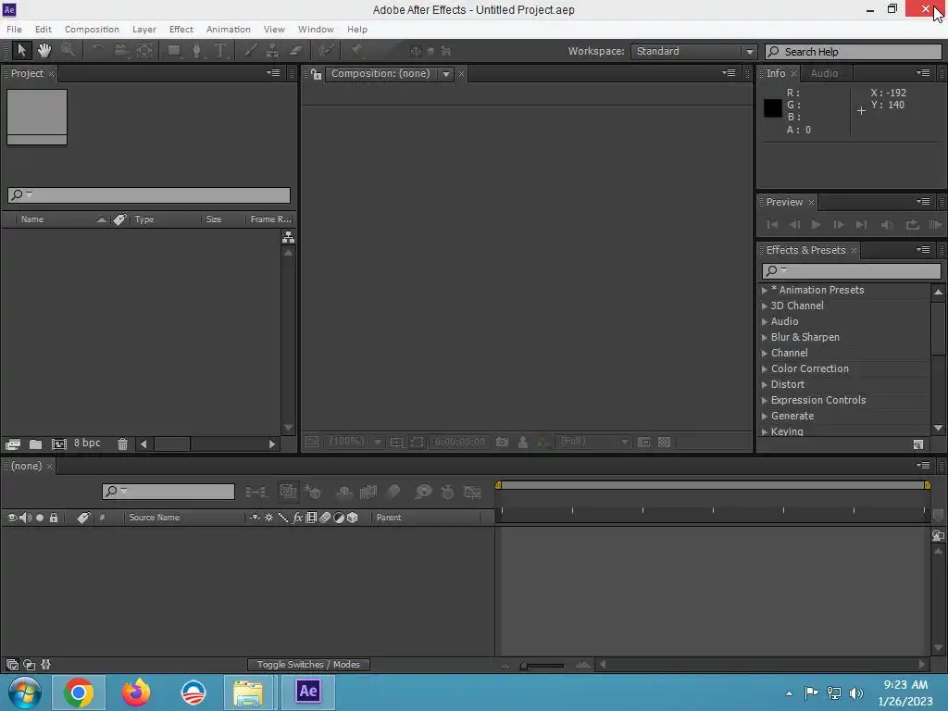Image resolution: width=948 pixels, height=711 pixels.
Task: Select the Zoom magnifier tool
Action: (x=68, y=51)
